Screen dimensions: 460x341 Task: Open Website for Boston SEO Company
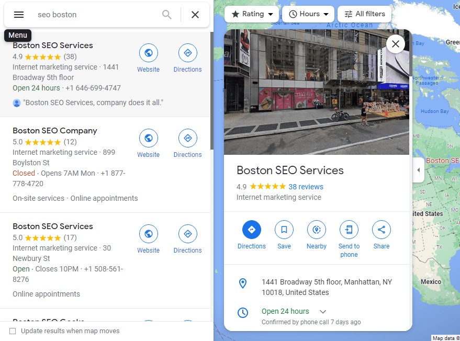pyautogui.click(x=149, y=143)
